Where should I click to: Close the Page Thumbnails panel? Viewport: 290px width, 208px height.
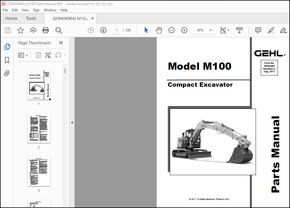point(61,43)
